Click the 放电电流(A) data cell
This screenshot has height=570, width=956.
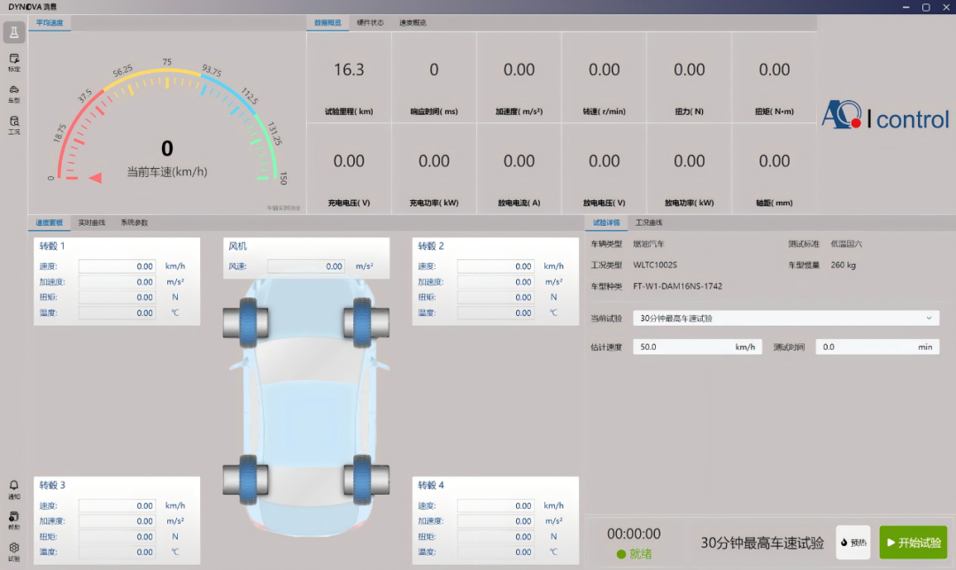[x=519, y=169]
